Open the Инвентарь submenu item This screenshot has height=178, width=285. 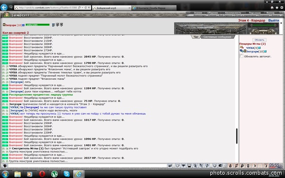[199, 16]
